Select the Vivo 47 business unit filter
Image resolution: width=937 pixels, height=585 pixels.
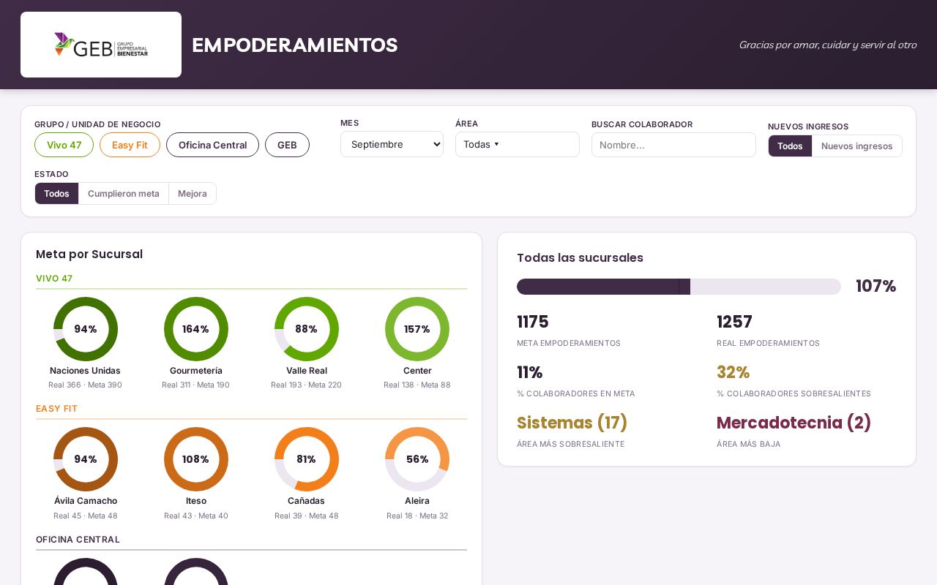tap(64, 145)
